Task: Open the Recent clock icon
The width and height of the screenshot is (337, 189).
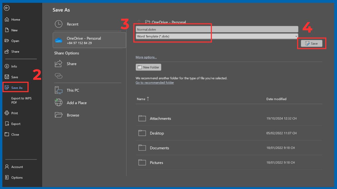Action: point(58,24)
